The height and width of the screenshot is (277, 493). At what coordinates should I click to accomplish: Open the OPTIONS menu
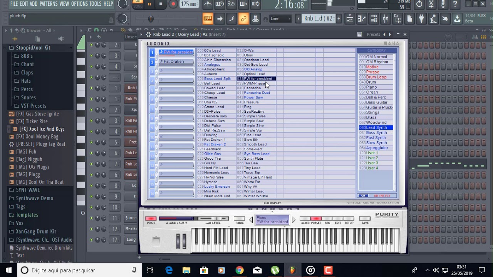coord(79,4)
